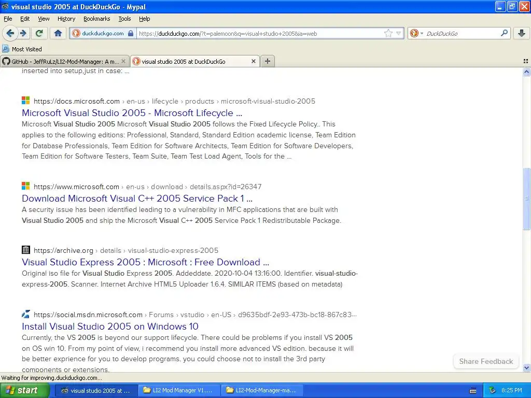Open Microsoft Visual Studio 2005 Lifecycle result
The height and width of the screenshot is (398, 531).
click(132, 112)
